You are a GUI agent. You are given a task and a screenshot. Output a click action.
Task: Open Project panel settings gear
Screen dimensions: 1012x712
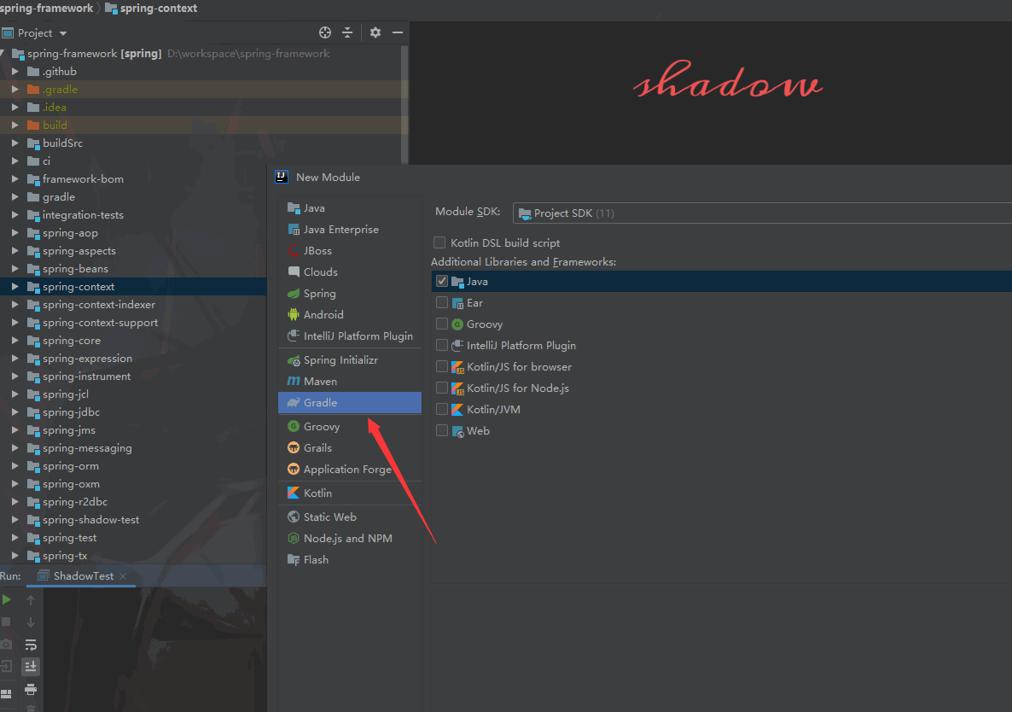[375, 32]
